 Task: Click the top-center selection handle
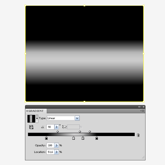[x=84, y=5]
